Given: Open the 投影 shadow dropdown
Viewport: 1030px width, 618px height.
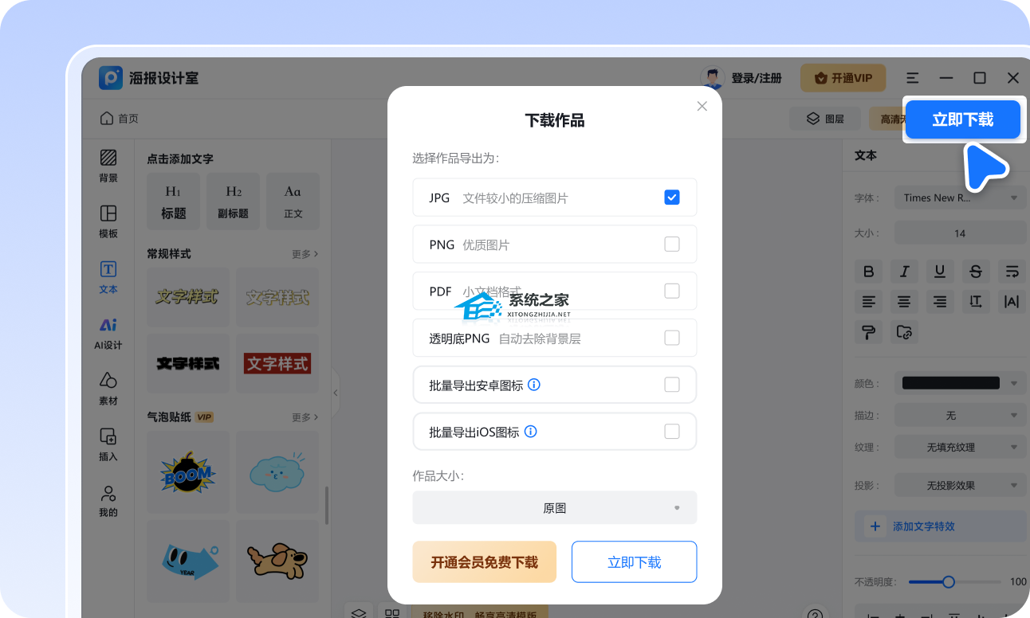Looking at the screenshot, I should [961, 485].
